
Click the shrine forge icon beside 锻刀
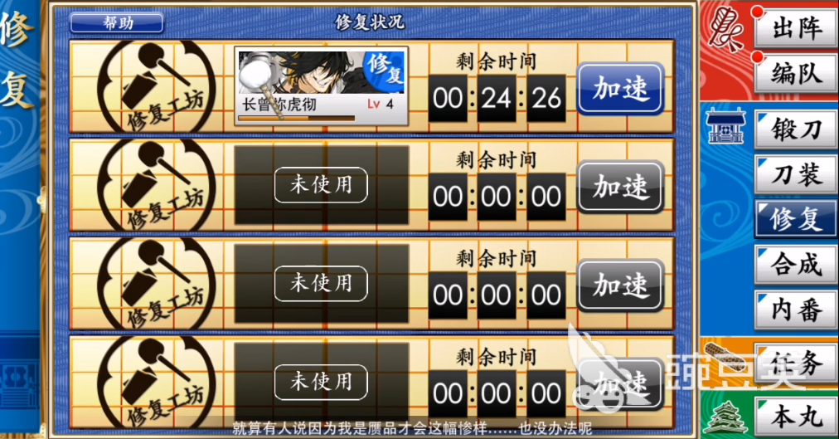point(725,126)
